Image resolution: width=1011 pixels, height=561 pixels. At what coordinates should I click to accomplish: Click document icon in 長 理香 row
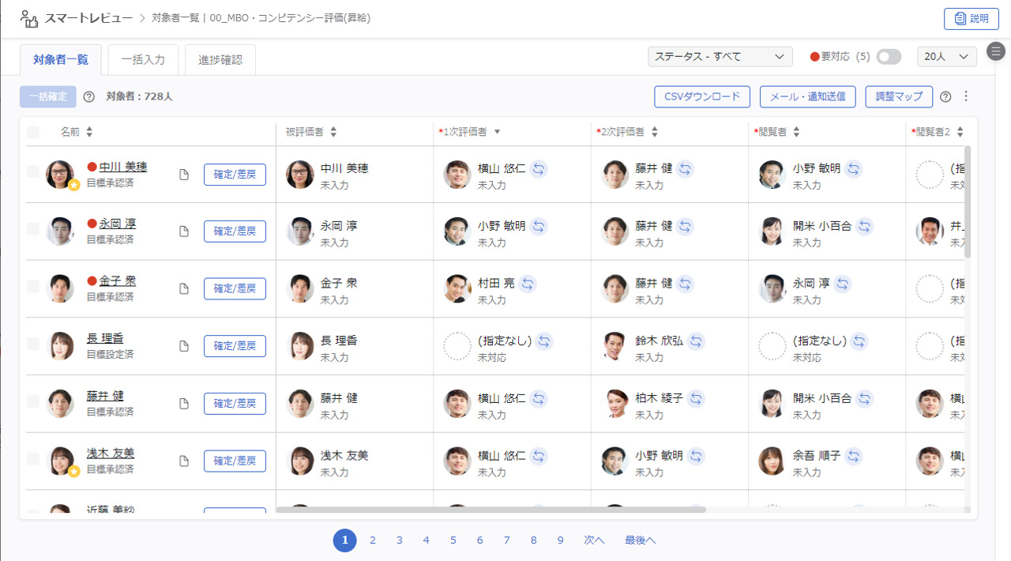click(184, 346)
